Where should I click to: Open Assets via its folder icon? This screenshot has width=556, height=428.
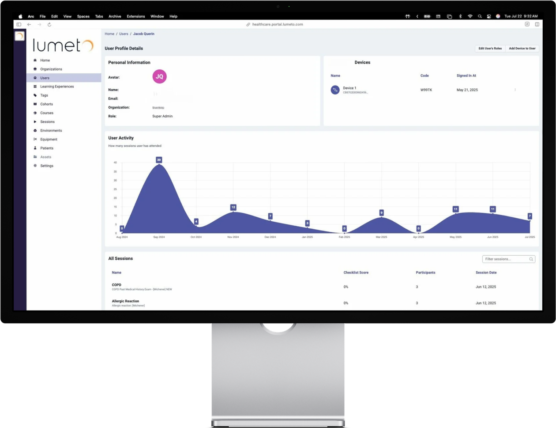point(35,157)
